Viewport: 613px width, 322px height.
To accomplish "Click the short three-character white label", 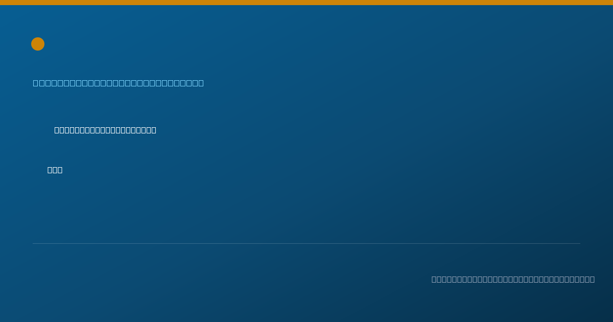I will (x=55, y=170).
